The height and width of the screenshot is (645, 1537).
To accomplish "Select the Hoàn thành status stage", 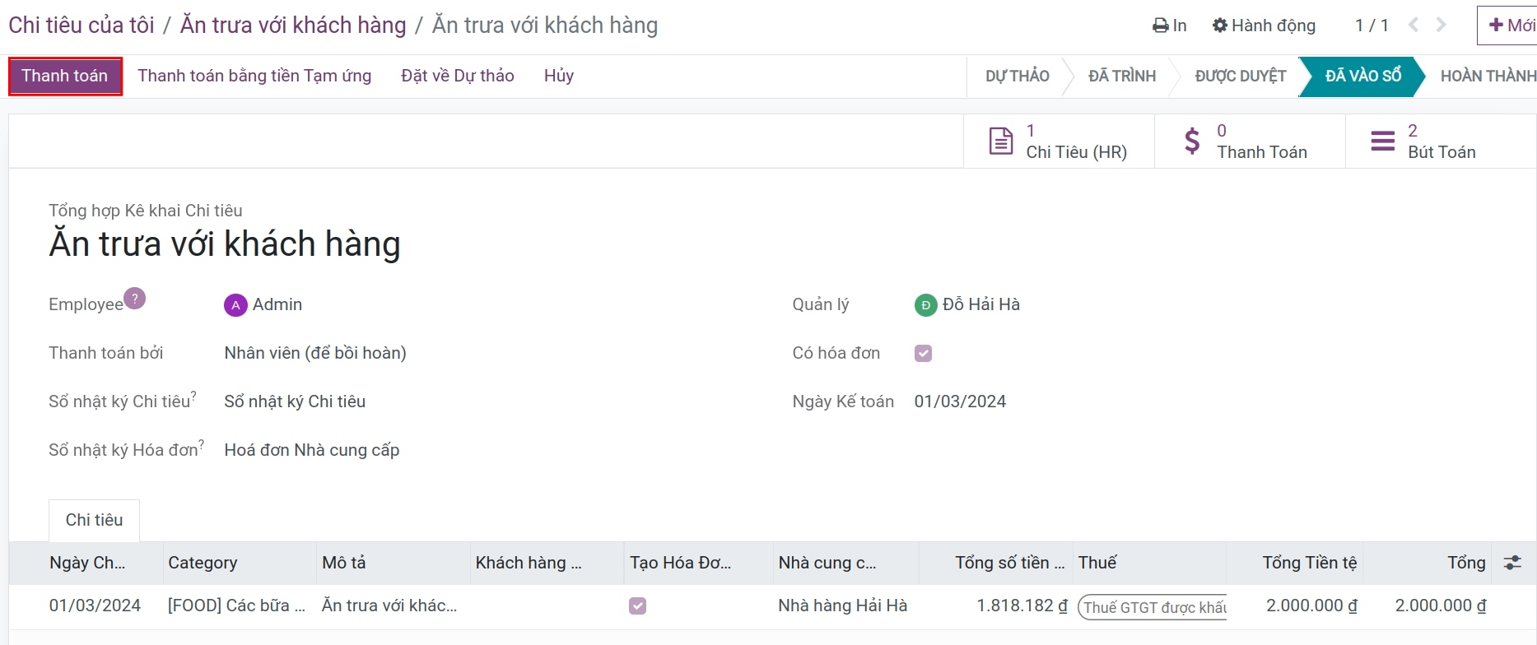I will pyautogui.click(x=1488, y=77).
